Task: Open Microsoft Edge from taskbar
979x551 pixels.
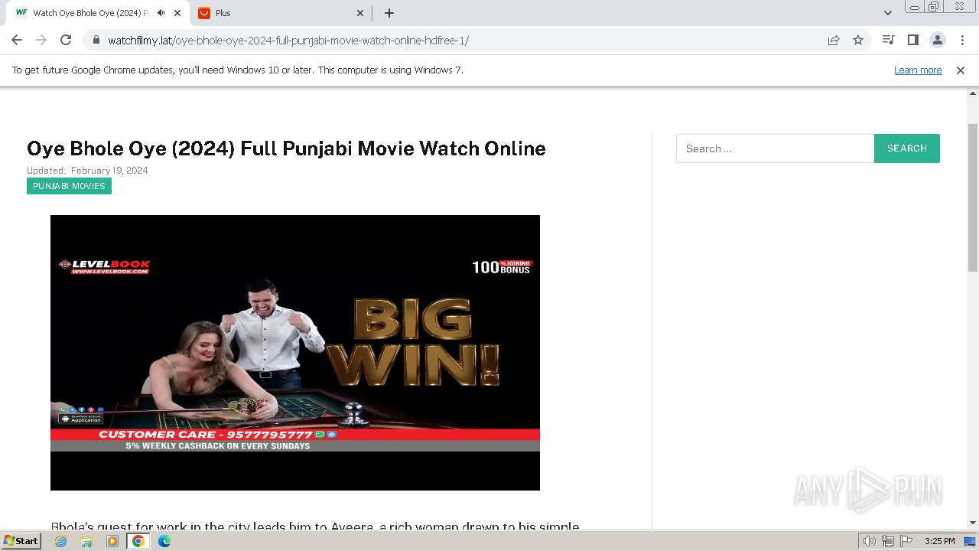Action: [164, 541]
